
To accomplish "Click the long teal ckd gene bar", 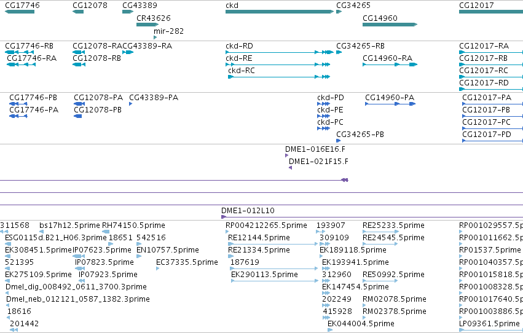I will point(280,12).
